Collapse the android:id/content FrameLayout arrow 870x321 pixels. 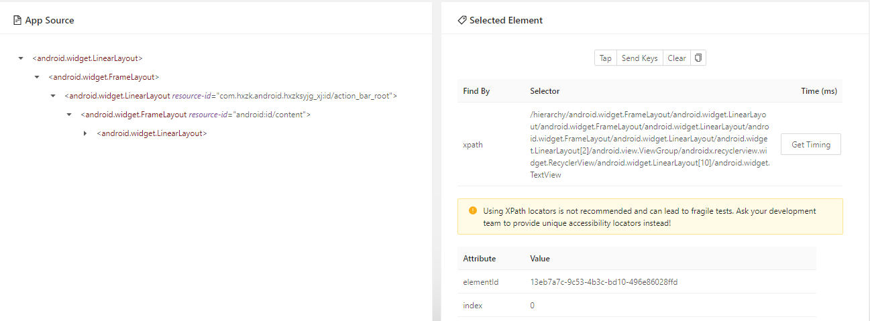click(x=69, y=115)
